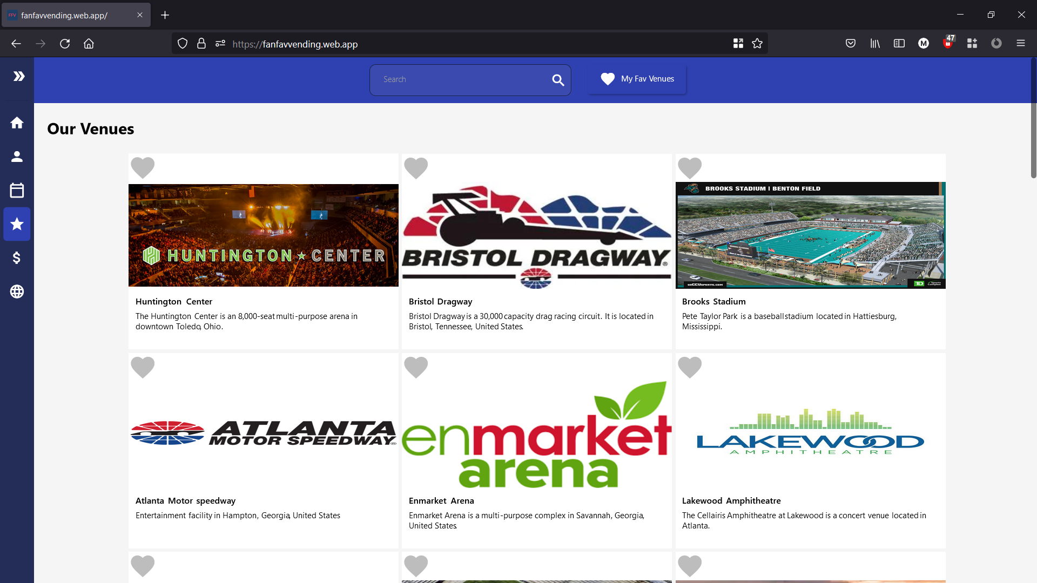Open the Enmarket Arena logo image
Screen dimensions: 1037x583
tap(537, 435)
